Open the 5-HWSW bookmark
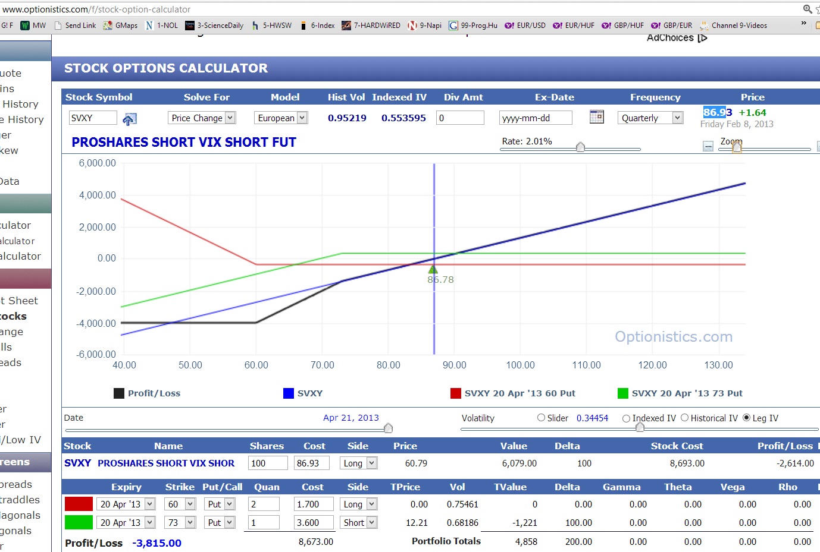The width and height of the screenshot is (820, 552). pos(271,25)
